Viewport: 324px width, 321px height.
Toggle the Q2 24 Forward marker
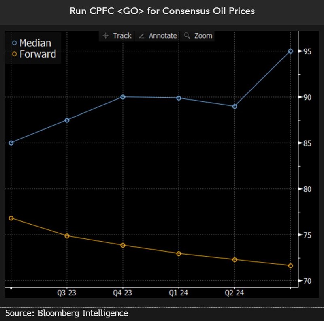click(x=235, y=260)
